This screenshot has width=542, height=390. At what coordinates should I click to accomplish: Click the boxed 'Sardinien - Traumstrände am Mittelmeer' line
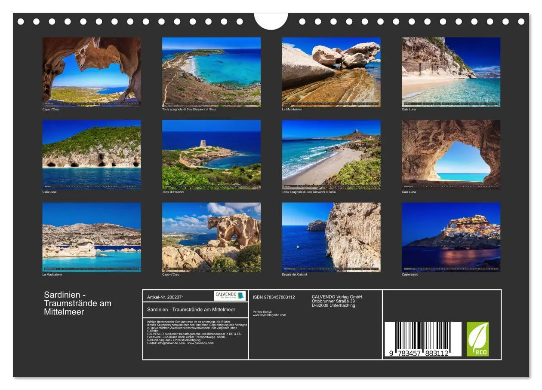(x=191, y=310)
